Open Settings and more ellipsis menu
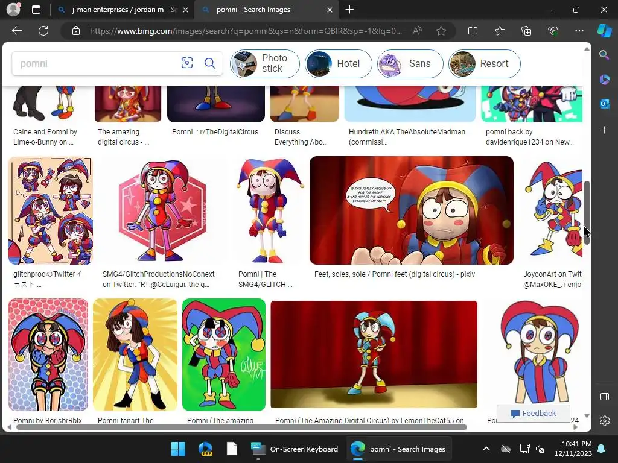 (x=579, y=31)
